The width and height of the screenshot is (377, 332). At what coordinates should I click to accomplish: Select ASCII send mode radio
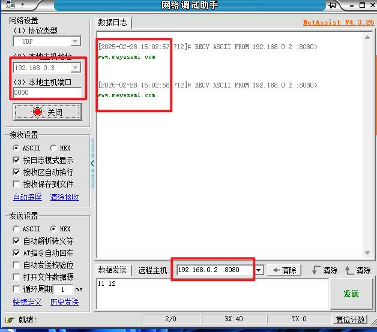pyautogui.click(x=16, y=229)
